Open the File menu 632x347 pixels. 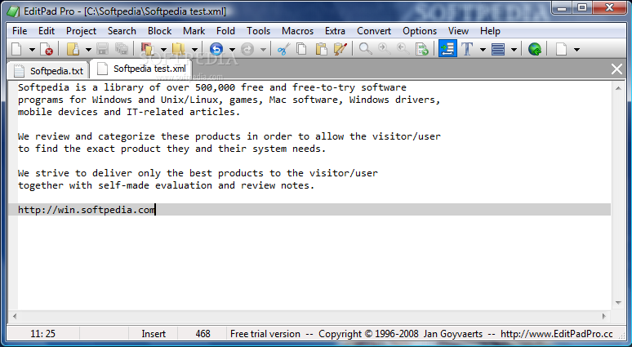[x=20, y=31]
